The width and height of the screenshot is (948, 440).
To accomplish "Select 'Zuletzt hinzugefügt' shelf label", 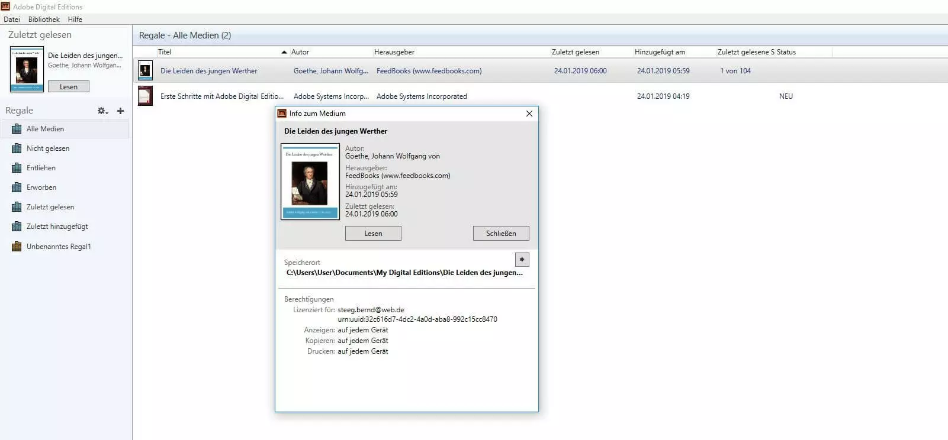I will tap(57, 227).
